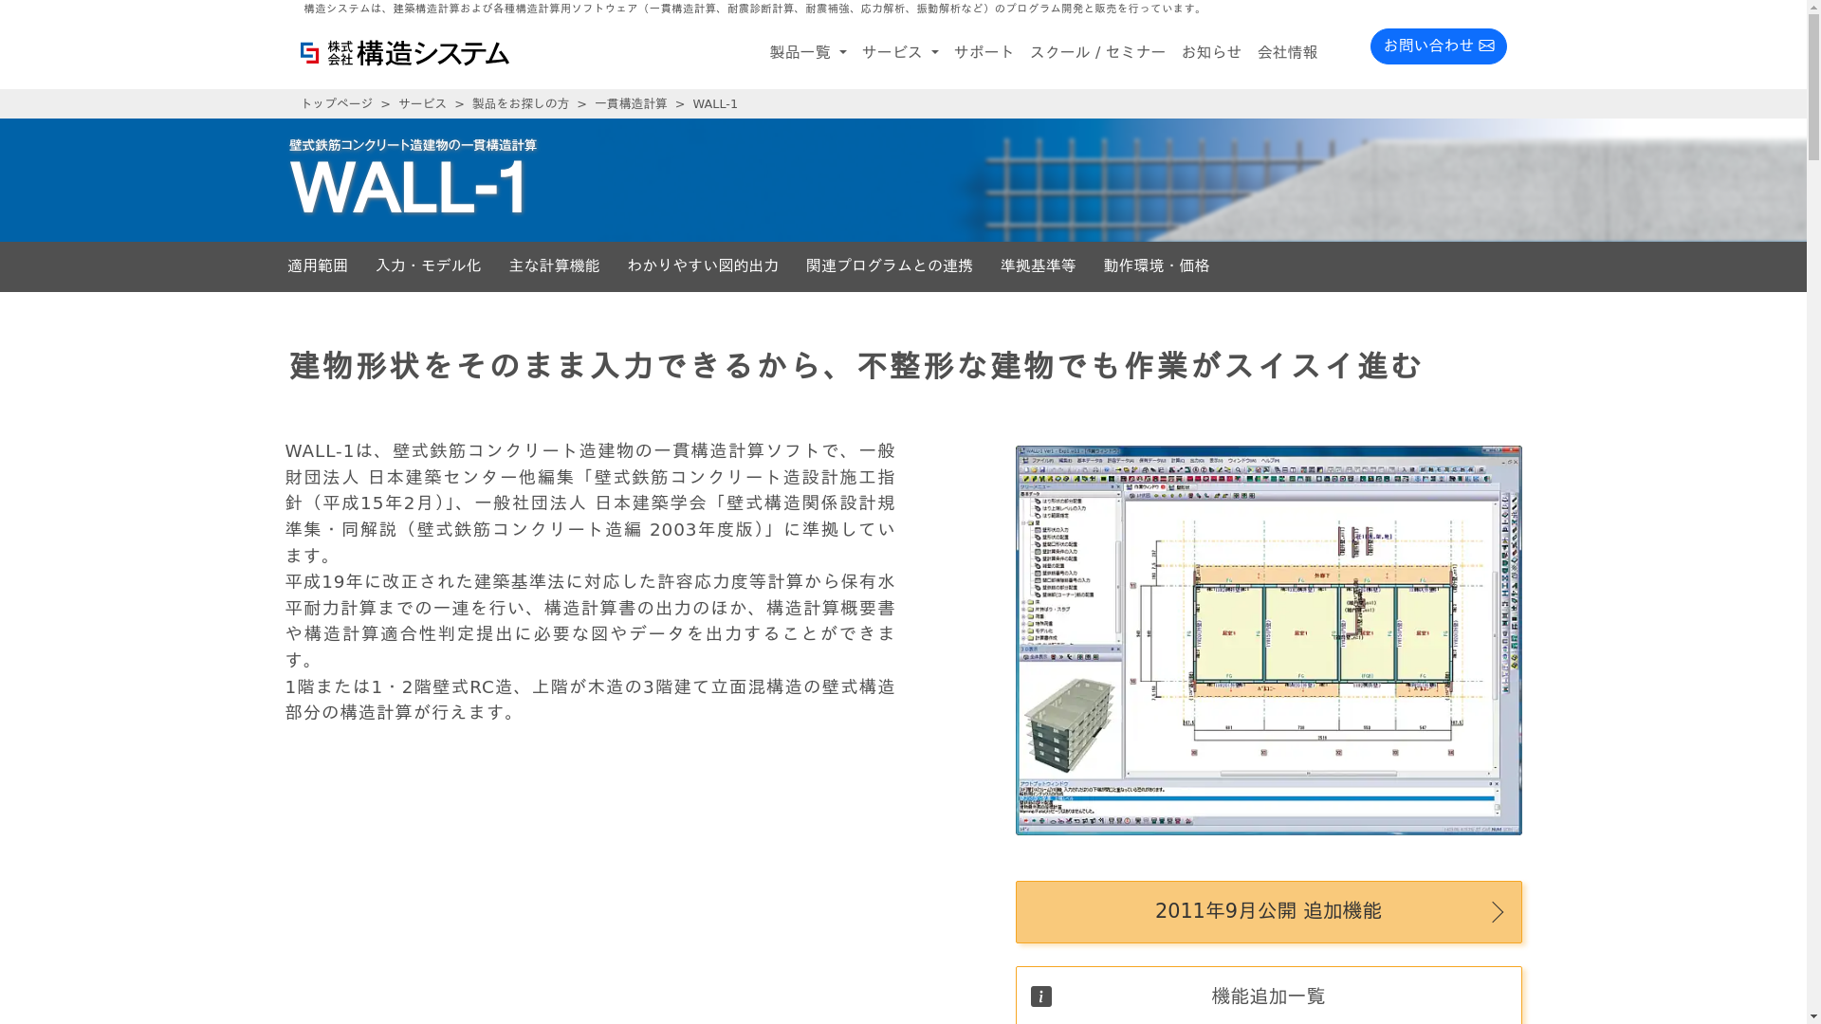Viewport: 1821px width, 1024px height.
Task: Open 動作環境・価格 tab
Action: [1156, 266]
